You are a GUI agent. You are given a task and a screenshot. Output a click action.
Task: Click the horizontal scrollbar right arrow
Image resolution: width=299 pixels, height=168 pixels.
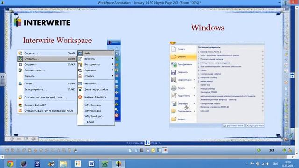coord(293,157)
